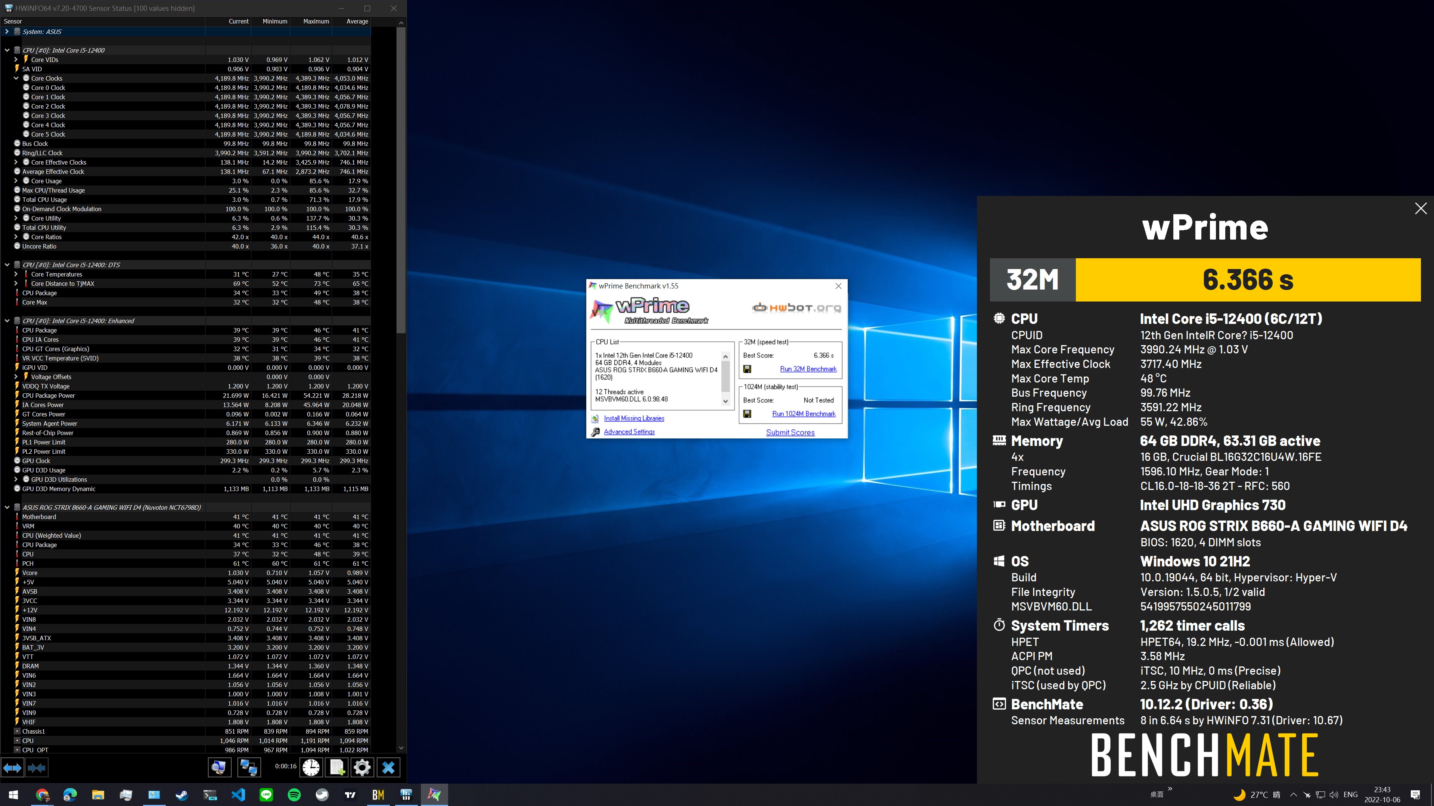The image size is (1434, 806).
Task: Open the HWiNFO monitor with magnifier summary icon
Action: 219,768
